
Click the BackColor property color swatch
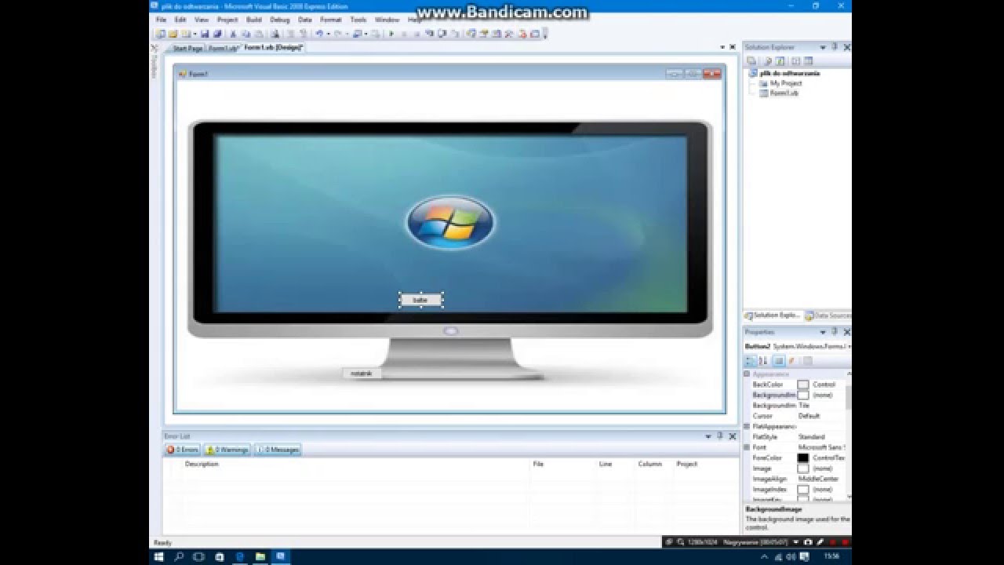[802, 385]
